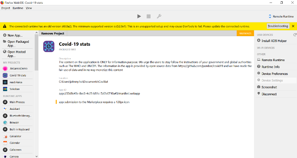
Task: Dismiss the yellow warning banner
Action: (x=293, y=26)
